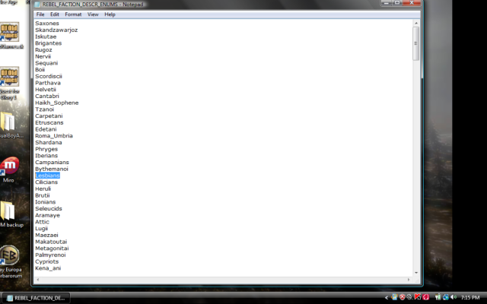Viewport: 487px width, 304px height.
Task: Click the line "Heruli"
Action: pos(43,189)
